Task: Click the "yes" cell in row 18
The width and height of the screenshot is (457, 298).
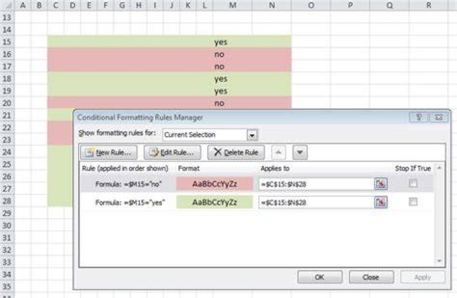Action: (232, 79)
